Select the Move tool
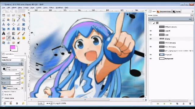The image size is (195, 109). [x=9, y=24]
